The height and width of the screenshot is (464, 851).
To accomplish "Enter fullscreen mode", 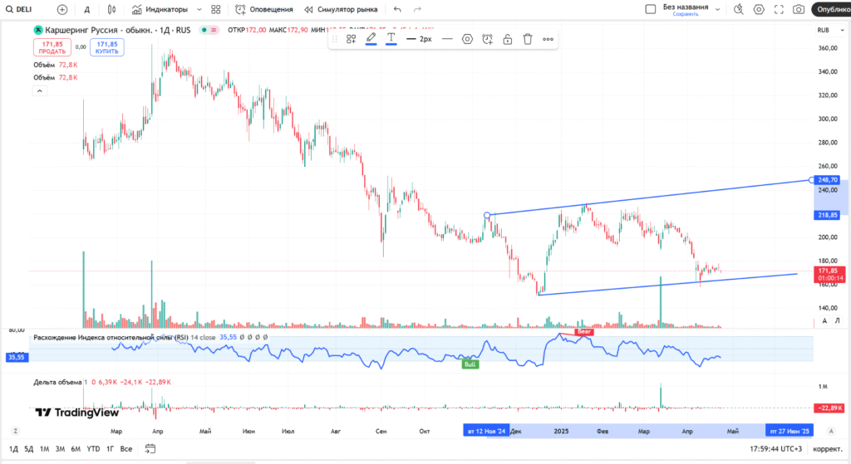I will click(x=779, y=9).
